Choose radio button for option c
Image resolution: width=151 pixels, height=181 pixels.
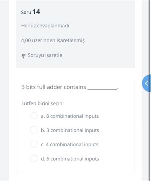click(x=34, y=144)
